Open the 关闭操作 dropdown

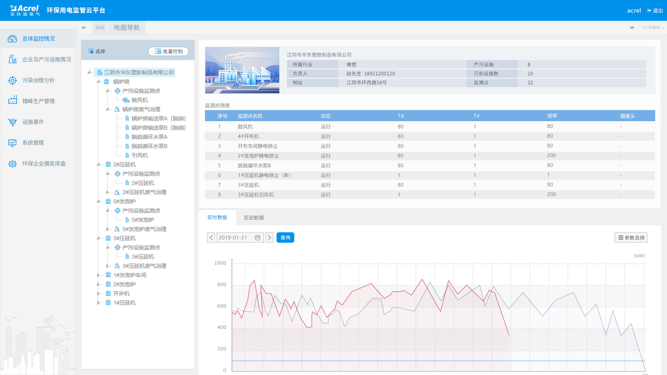coord(653,28)
